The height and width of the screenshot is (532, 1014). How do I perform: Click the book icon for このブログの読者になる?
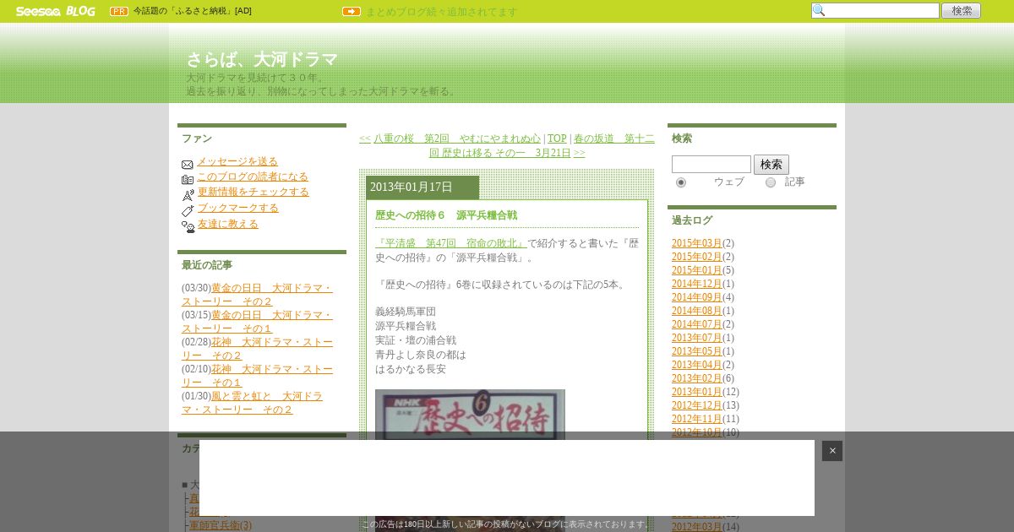click(x=188, y=179)
